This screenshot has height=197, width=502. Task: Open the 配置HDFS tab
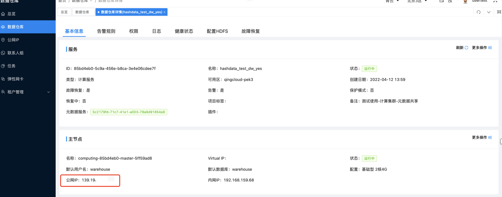pos(217,31)
